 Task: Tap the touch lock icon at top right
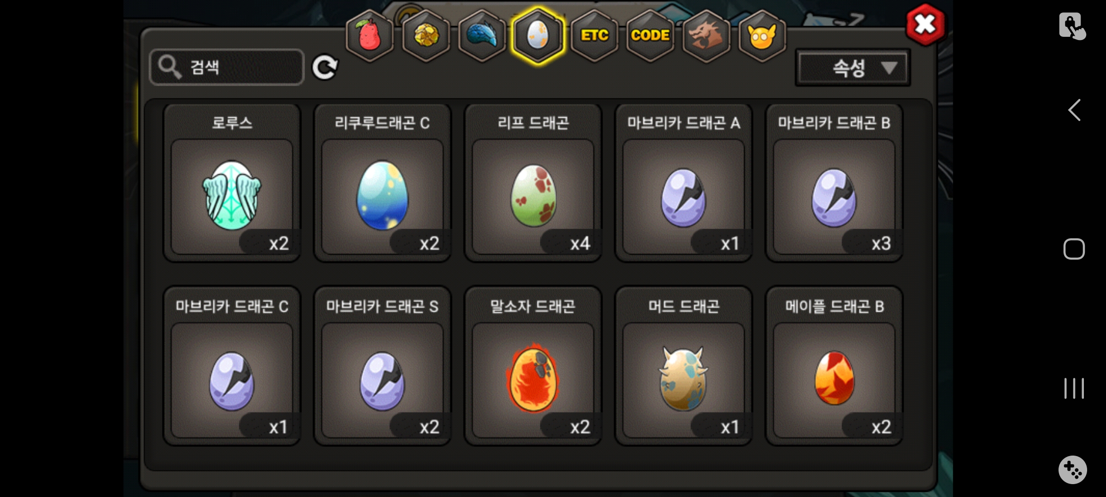[1072, 26]
